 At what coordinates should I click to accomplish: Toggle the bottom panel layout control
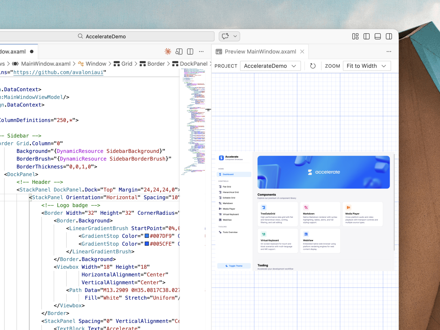point(377,36)
